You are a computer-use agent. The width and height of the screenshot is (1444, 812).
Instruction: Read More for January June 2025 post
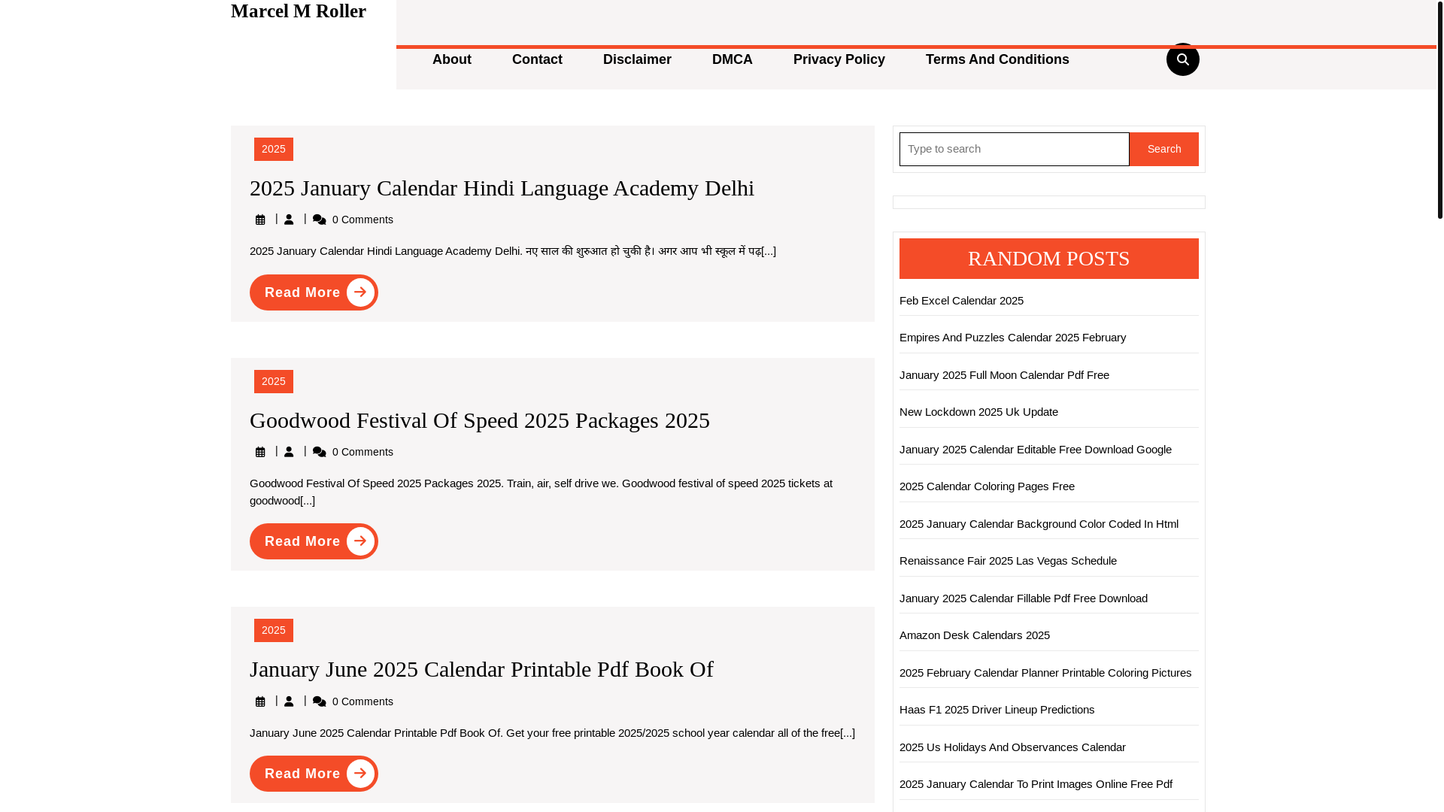pos(314,774)
